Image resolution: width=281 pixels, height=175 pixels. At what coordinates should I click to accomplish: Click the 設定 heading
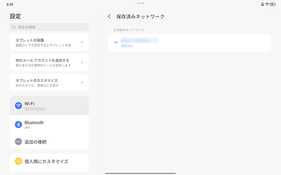point(15,16)
